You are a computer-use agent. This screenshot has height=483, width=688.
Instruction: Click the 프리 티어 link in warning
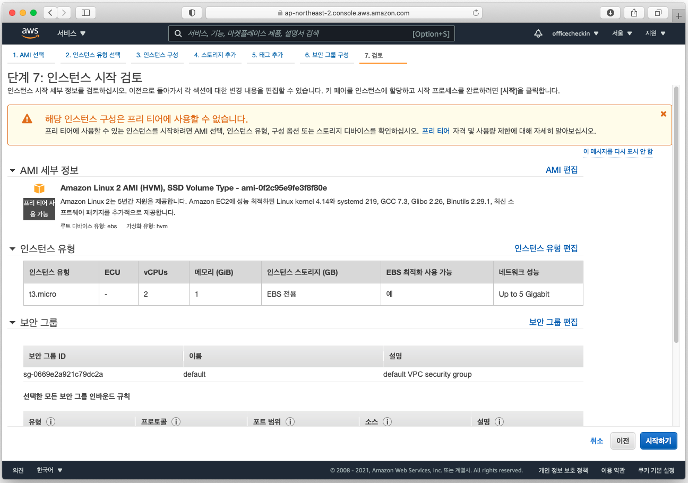pos(436,131)
